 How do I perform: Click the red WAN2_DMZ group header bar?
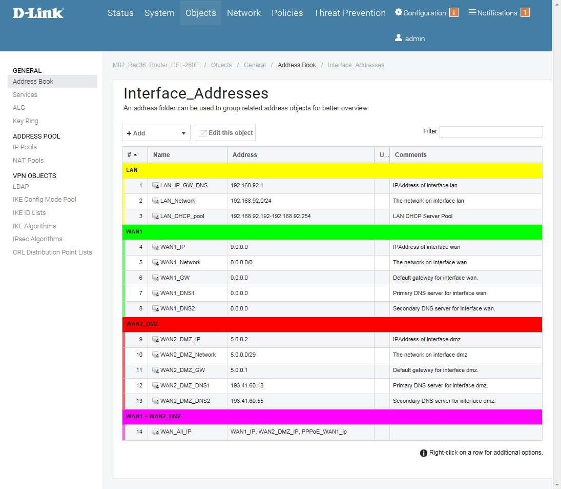[332, 324]
